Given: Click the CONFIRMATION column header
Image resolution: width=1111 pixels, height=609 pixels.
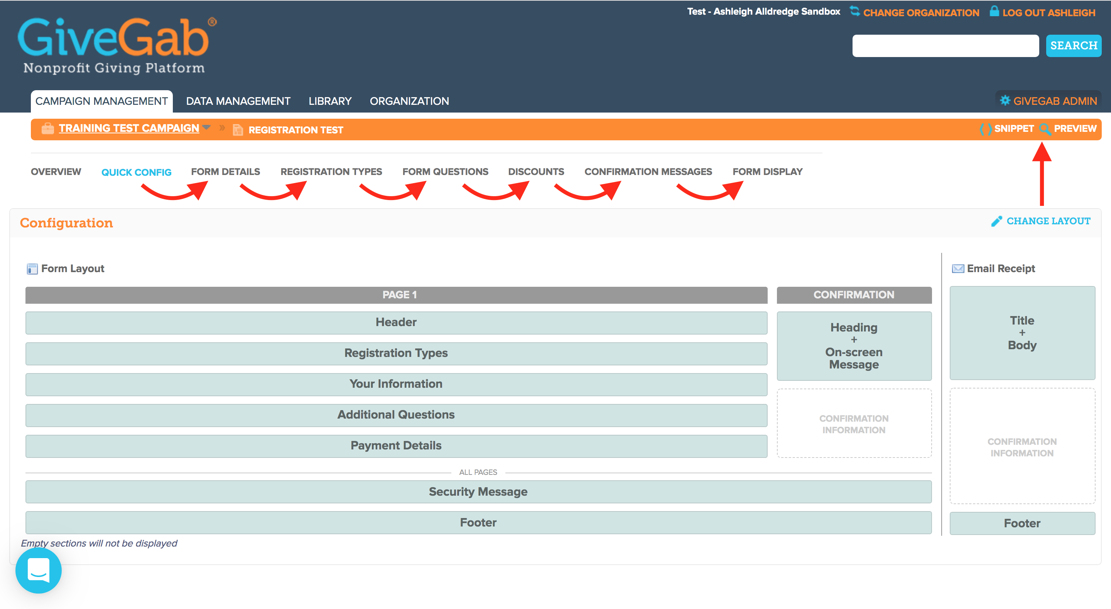Looking at the screenshot, I should pyautogui.click(x=854, y=295).
